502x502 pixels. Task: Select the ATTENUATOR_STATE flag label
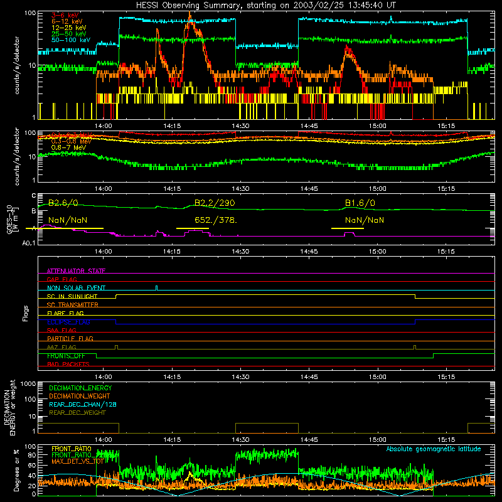pyautogui.click(x=76, y=271)
